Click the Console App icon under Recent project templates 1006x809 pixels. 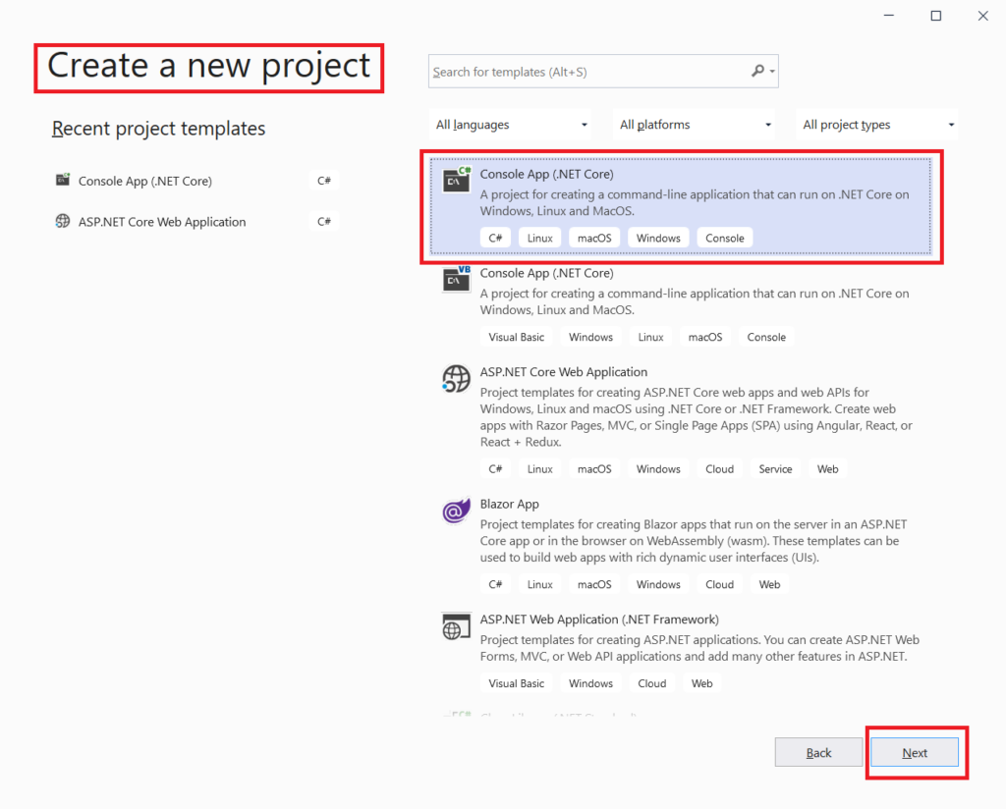[x=62, y=180]
